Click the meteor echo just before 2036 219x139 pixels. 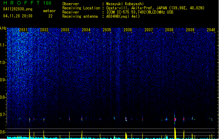[x=126, y=119]
